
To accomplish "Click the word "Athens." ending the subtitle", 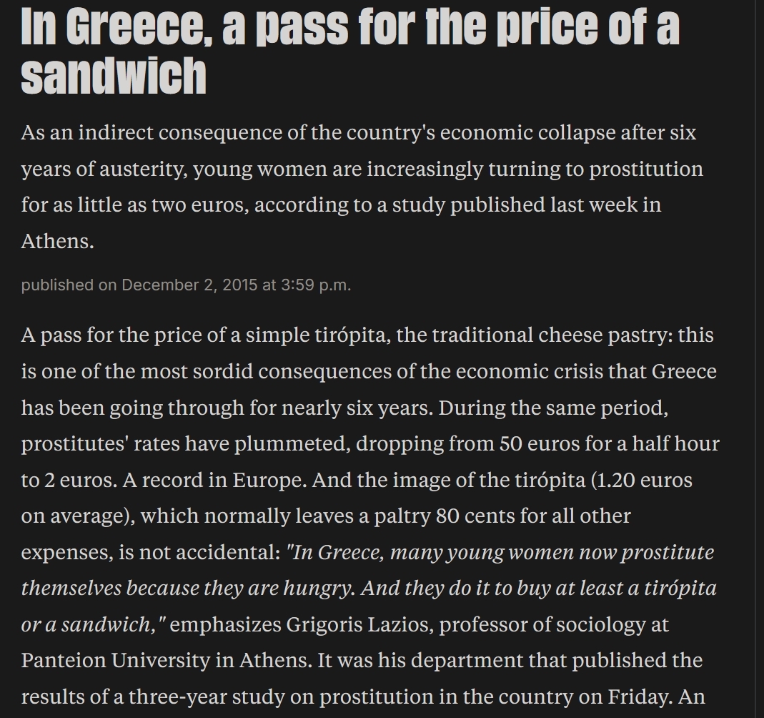I will (x=57, y=241).
